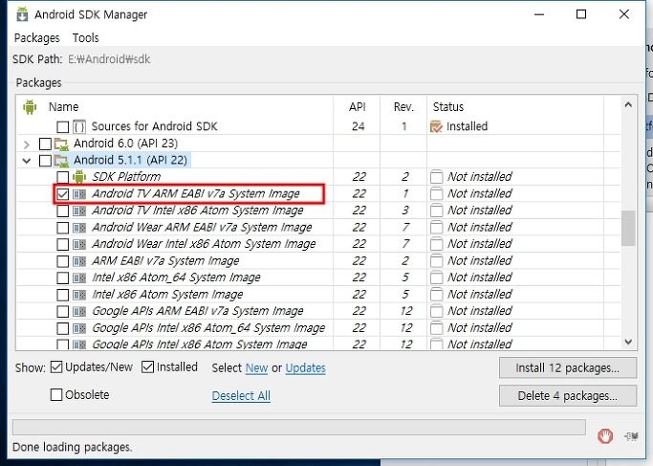653x466 pixels.
Task: Tick the Android 6.0 (API 23) checkbox
Action: pos(45,144)
